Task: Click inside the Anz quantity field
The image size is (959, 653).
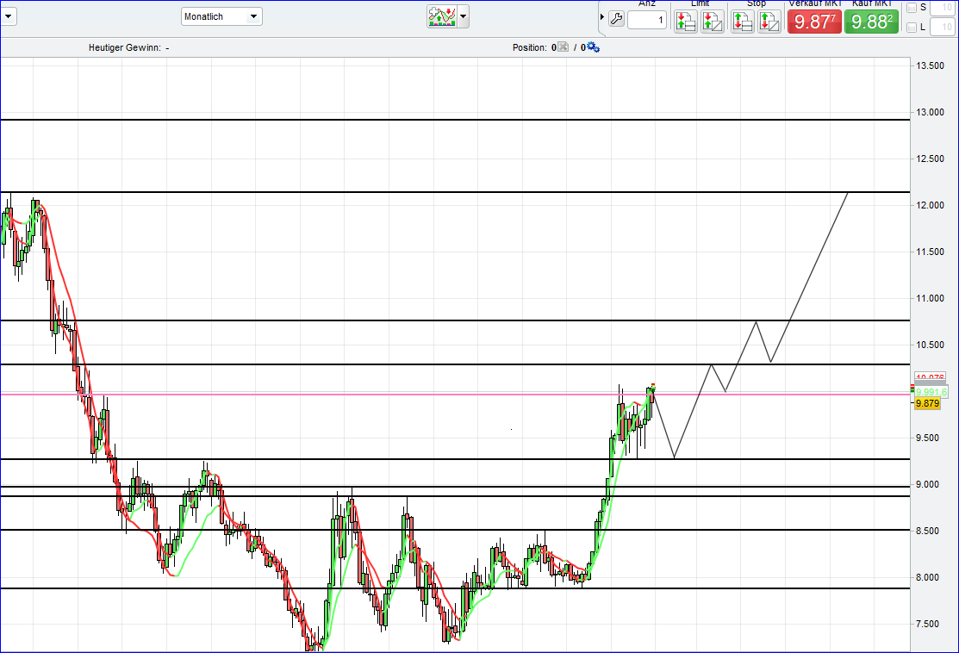Action: coord(646,19)
